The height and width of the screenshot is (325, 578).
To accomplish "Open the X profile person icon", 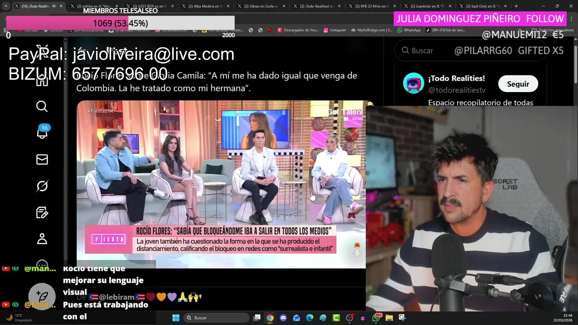I will 42,239.
